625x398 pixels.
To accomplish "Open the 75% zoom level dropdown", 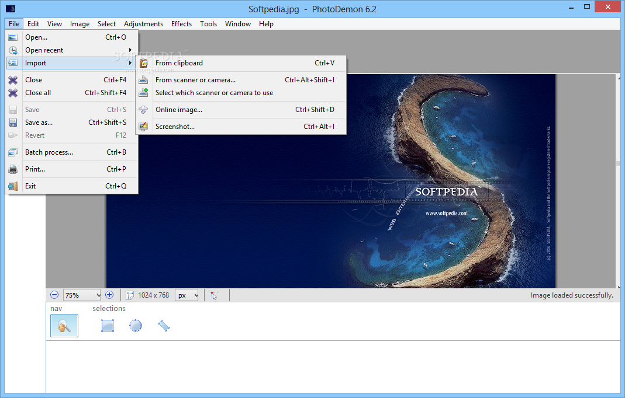I will [x=82, y=295].
